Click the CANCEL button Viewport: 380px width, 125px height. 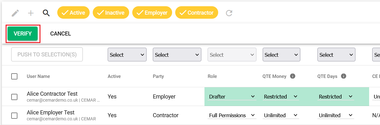(x=61, y=34)
